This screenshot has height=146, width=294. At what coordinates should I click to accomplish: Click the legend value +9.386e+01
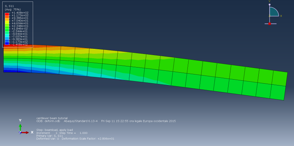pos(20,18)
